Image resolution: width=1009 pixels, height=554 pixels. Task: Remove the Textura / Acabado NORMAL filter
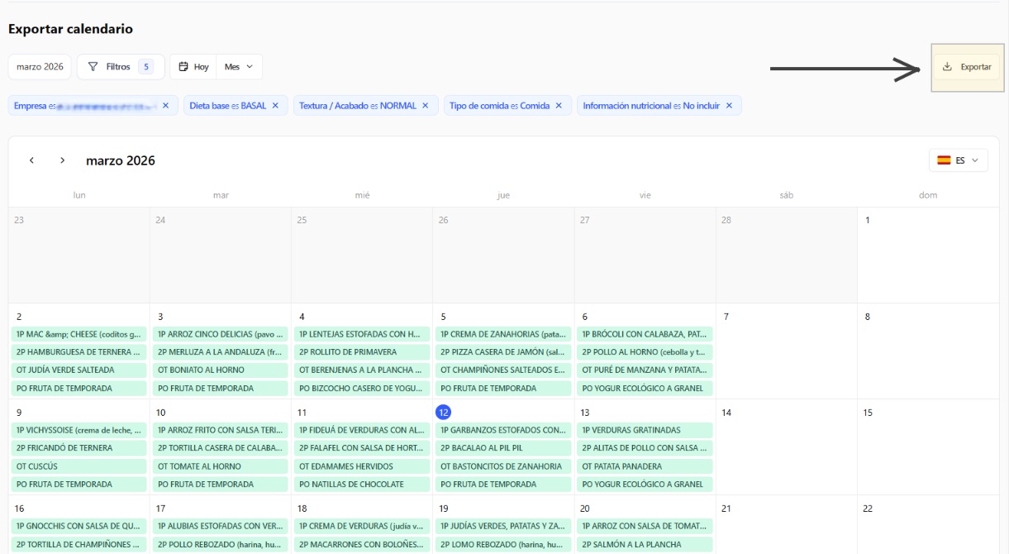(x=426, y=106)
